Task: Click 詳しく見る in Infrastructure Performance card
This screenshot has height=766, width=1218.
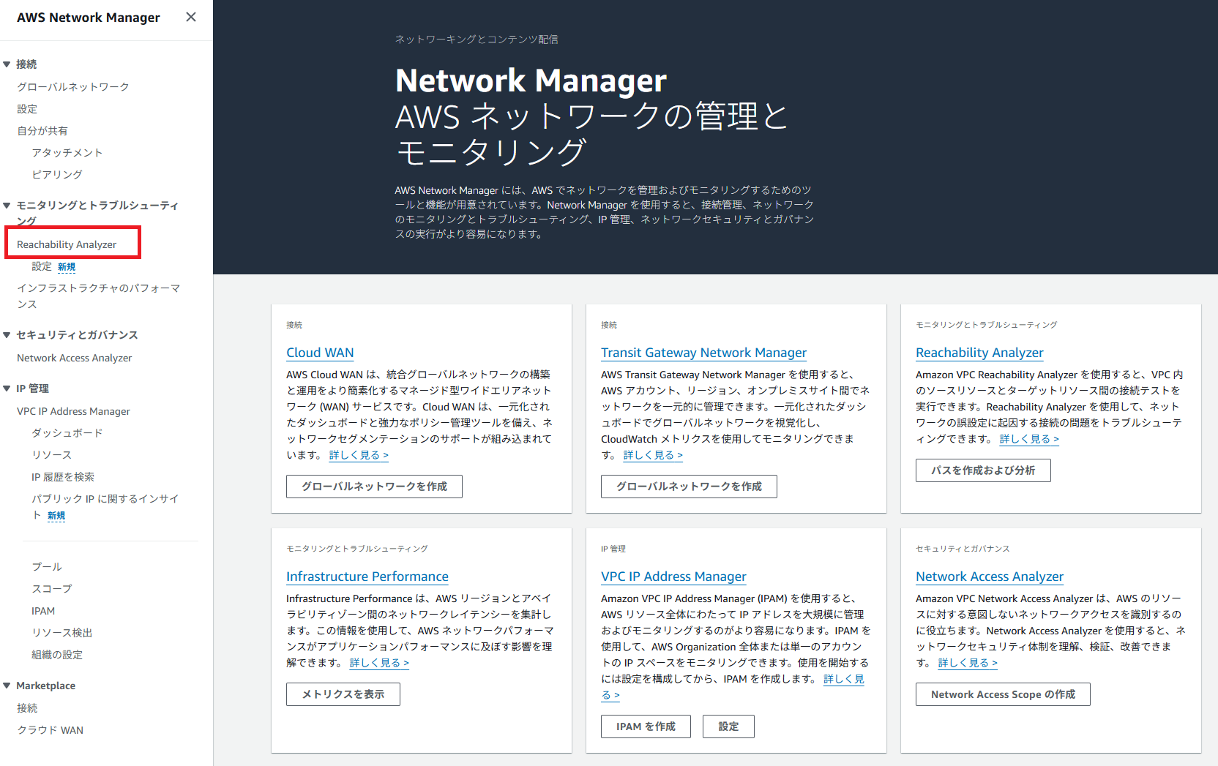Action: 379,663
